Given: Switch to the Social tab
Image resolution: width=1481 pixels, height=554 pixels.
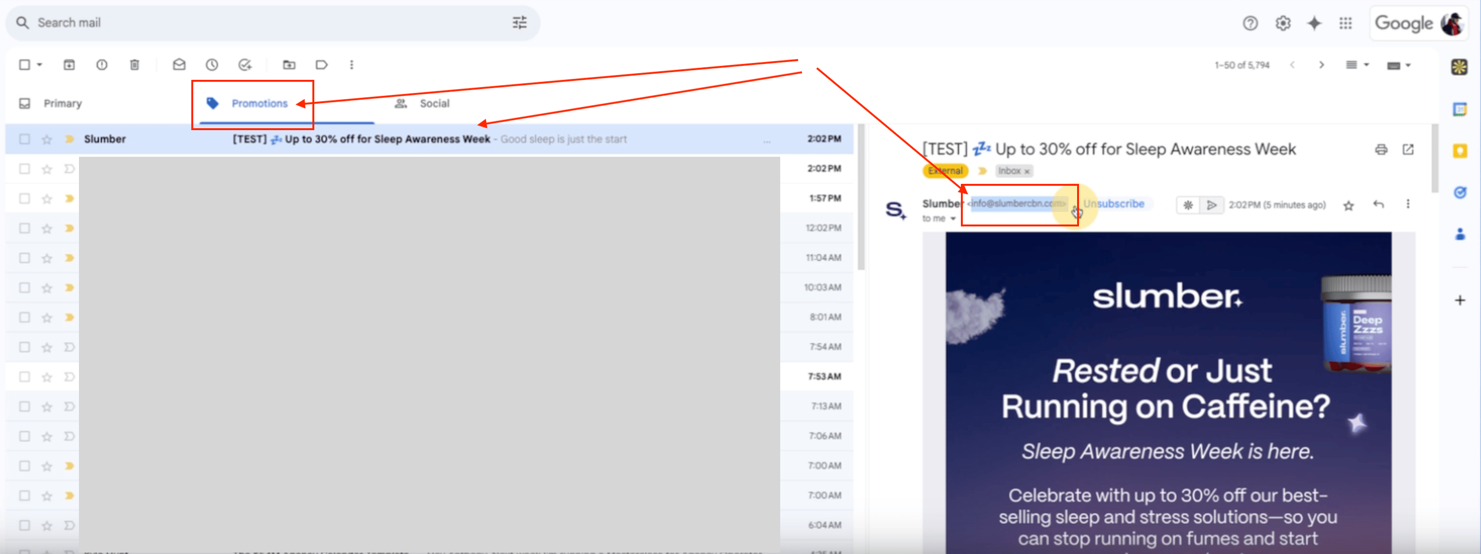Looking at the screenshot, I should click(434, 104).
